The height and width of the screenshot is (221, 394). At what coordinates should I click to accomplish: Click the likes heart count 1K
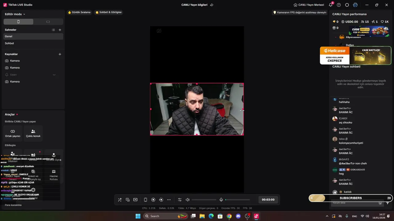385,22
